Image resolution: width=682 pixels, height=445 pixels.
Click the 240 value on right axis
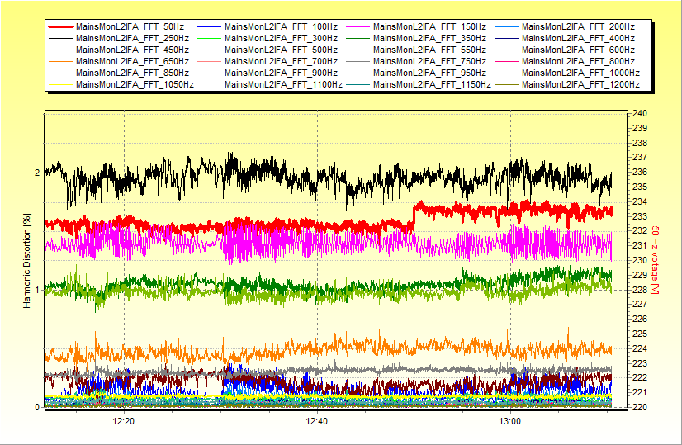pos(639,114)
